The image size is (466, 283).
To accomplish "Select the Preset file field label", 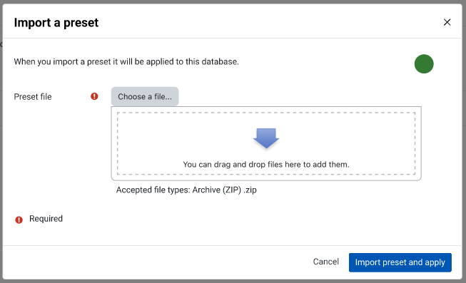I will coord(33,96).
